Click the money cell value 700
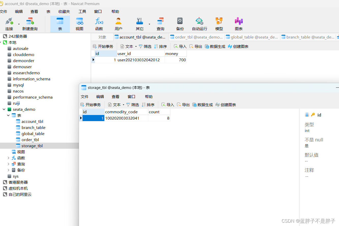Viewport: 339px width, 226px height. 176,60
